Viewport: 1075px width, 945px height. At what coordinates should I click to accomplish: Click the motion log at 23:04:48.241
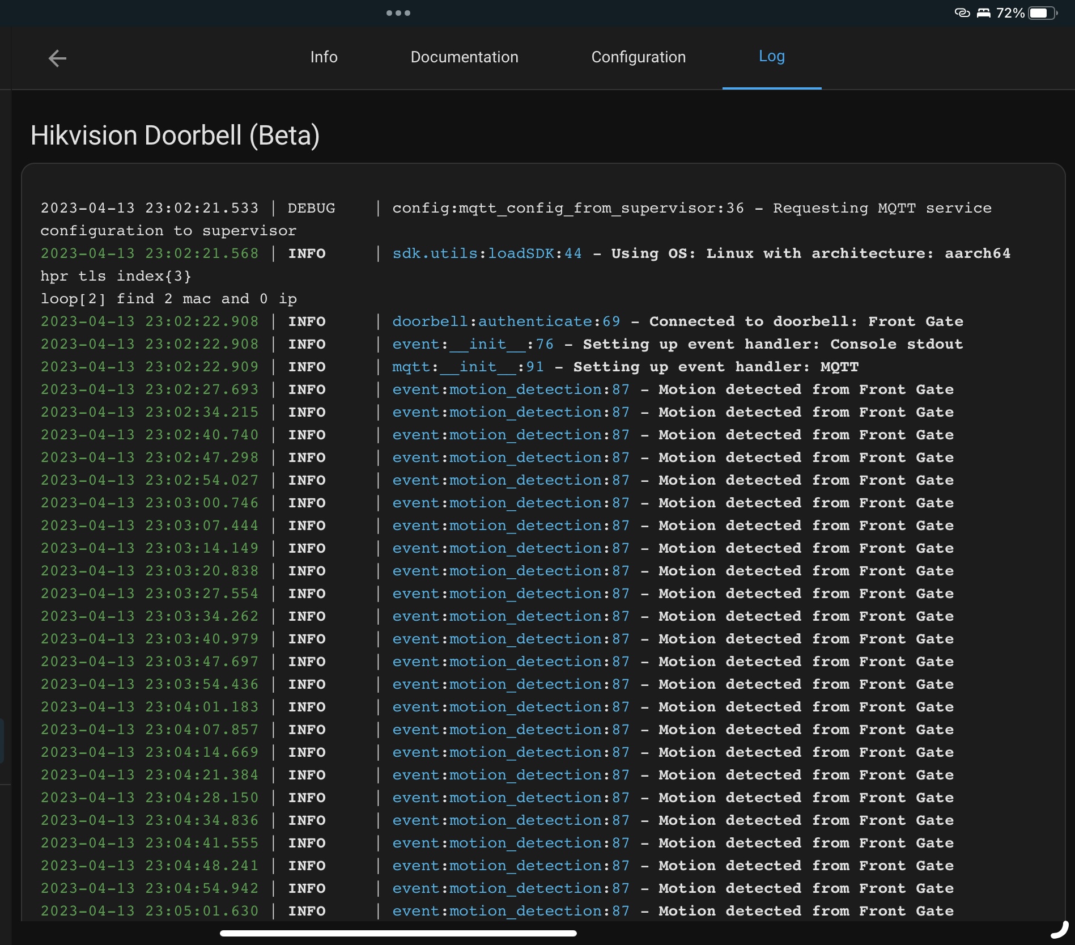(497, 866)
